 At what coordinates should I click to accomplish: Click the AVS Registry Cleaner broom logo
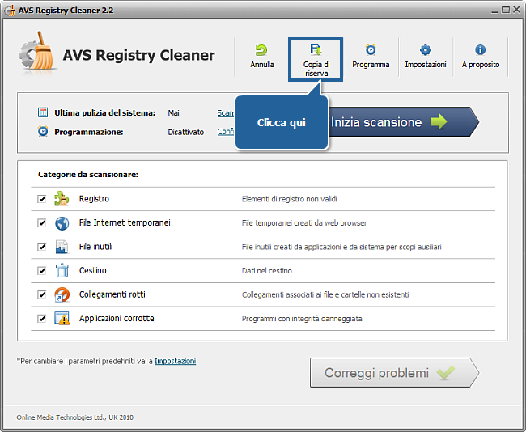point(37,51)
